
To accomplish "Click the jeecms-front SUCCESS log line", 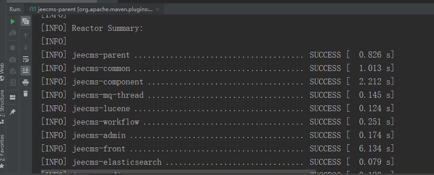I will pyautogui.click(x=217, y=149).
